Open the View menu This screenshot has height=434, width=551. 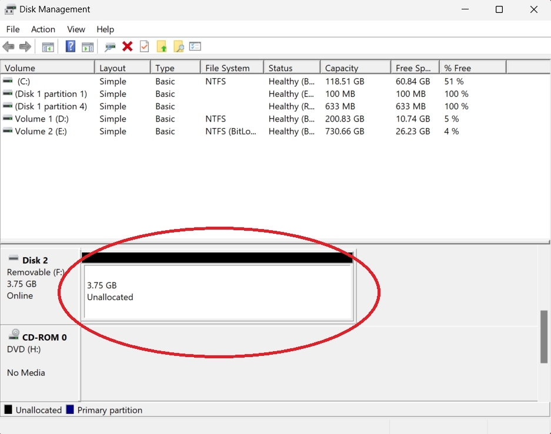coord(76,29)
